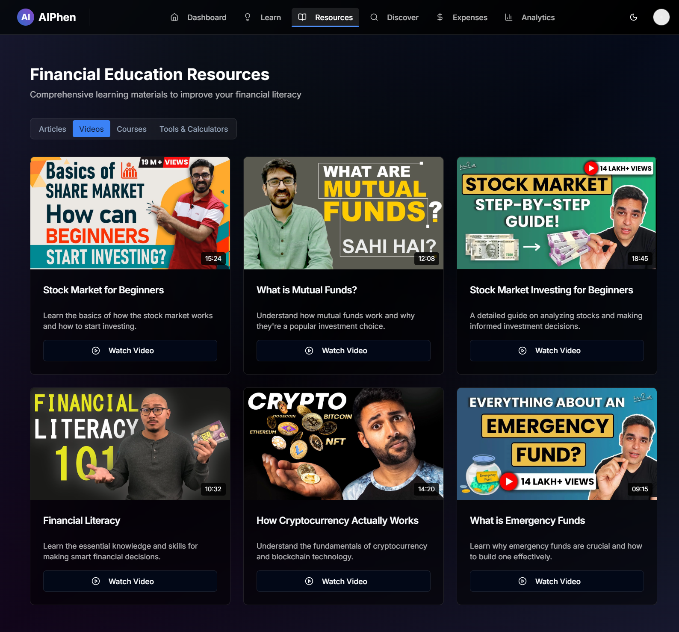
Task: Switch to the Articles tab
Action: click(53, 129)
